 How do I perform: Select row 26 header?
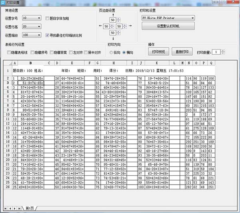click(8, 187)
